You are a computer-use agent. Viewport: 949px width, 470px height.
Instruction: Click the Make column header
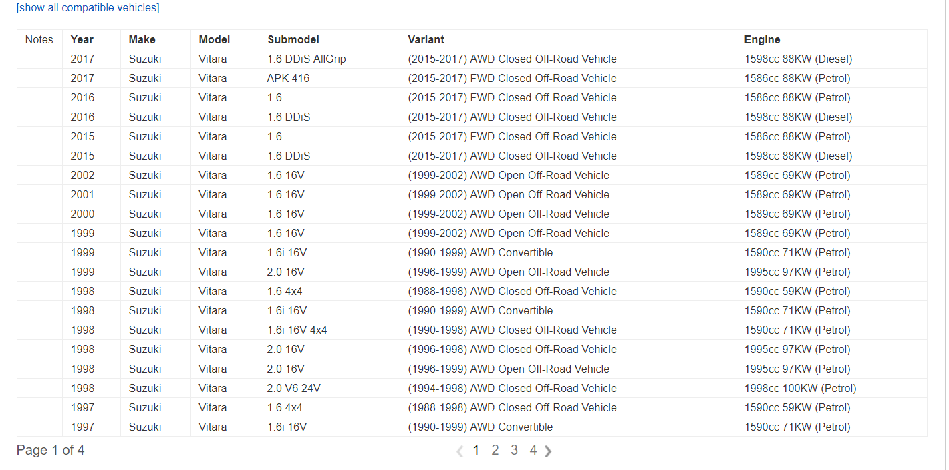coord(142,40)
